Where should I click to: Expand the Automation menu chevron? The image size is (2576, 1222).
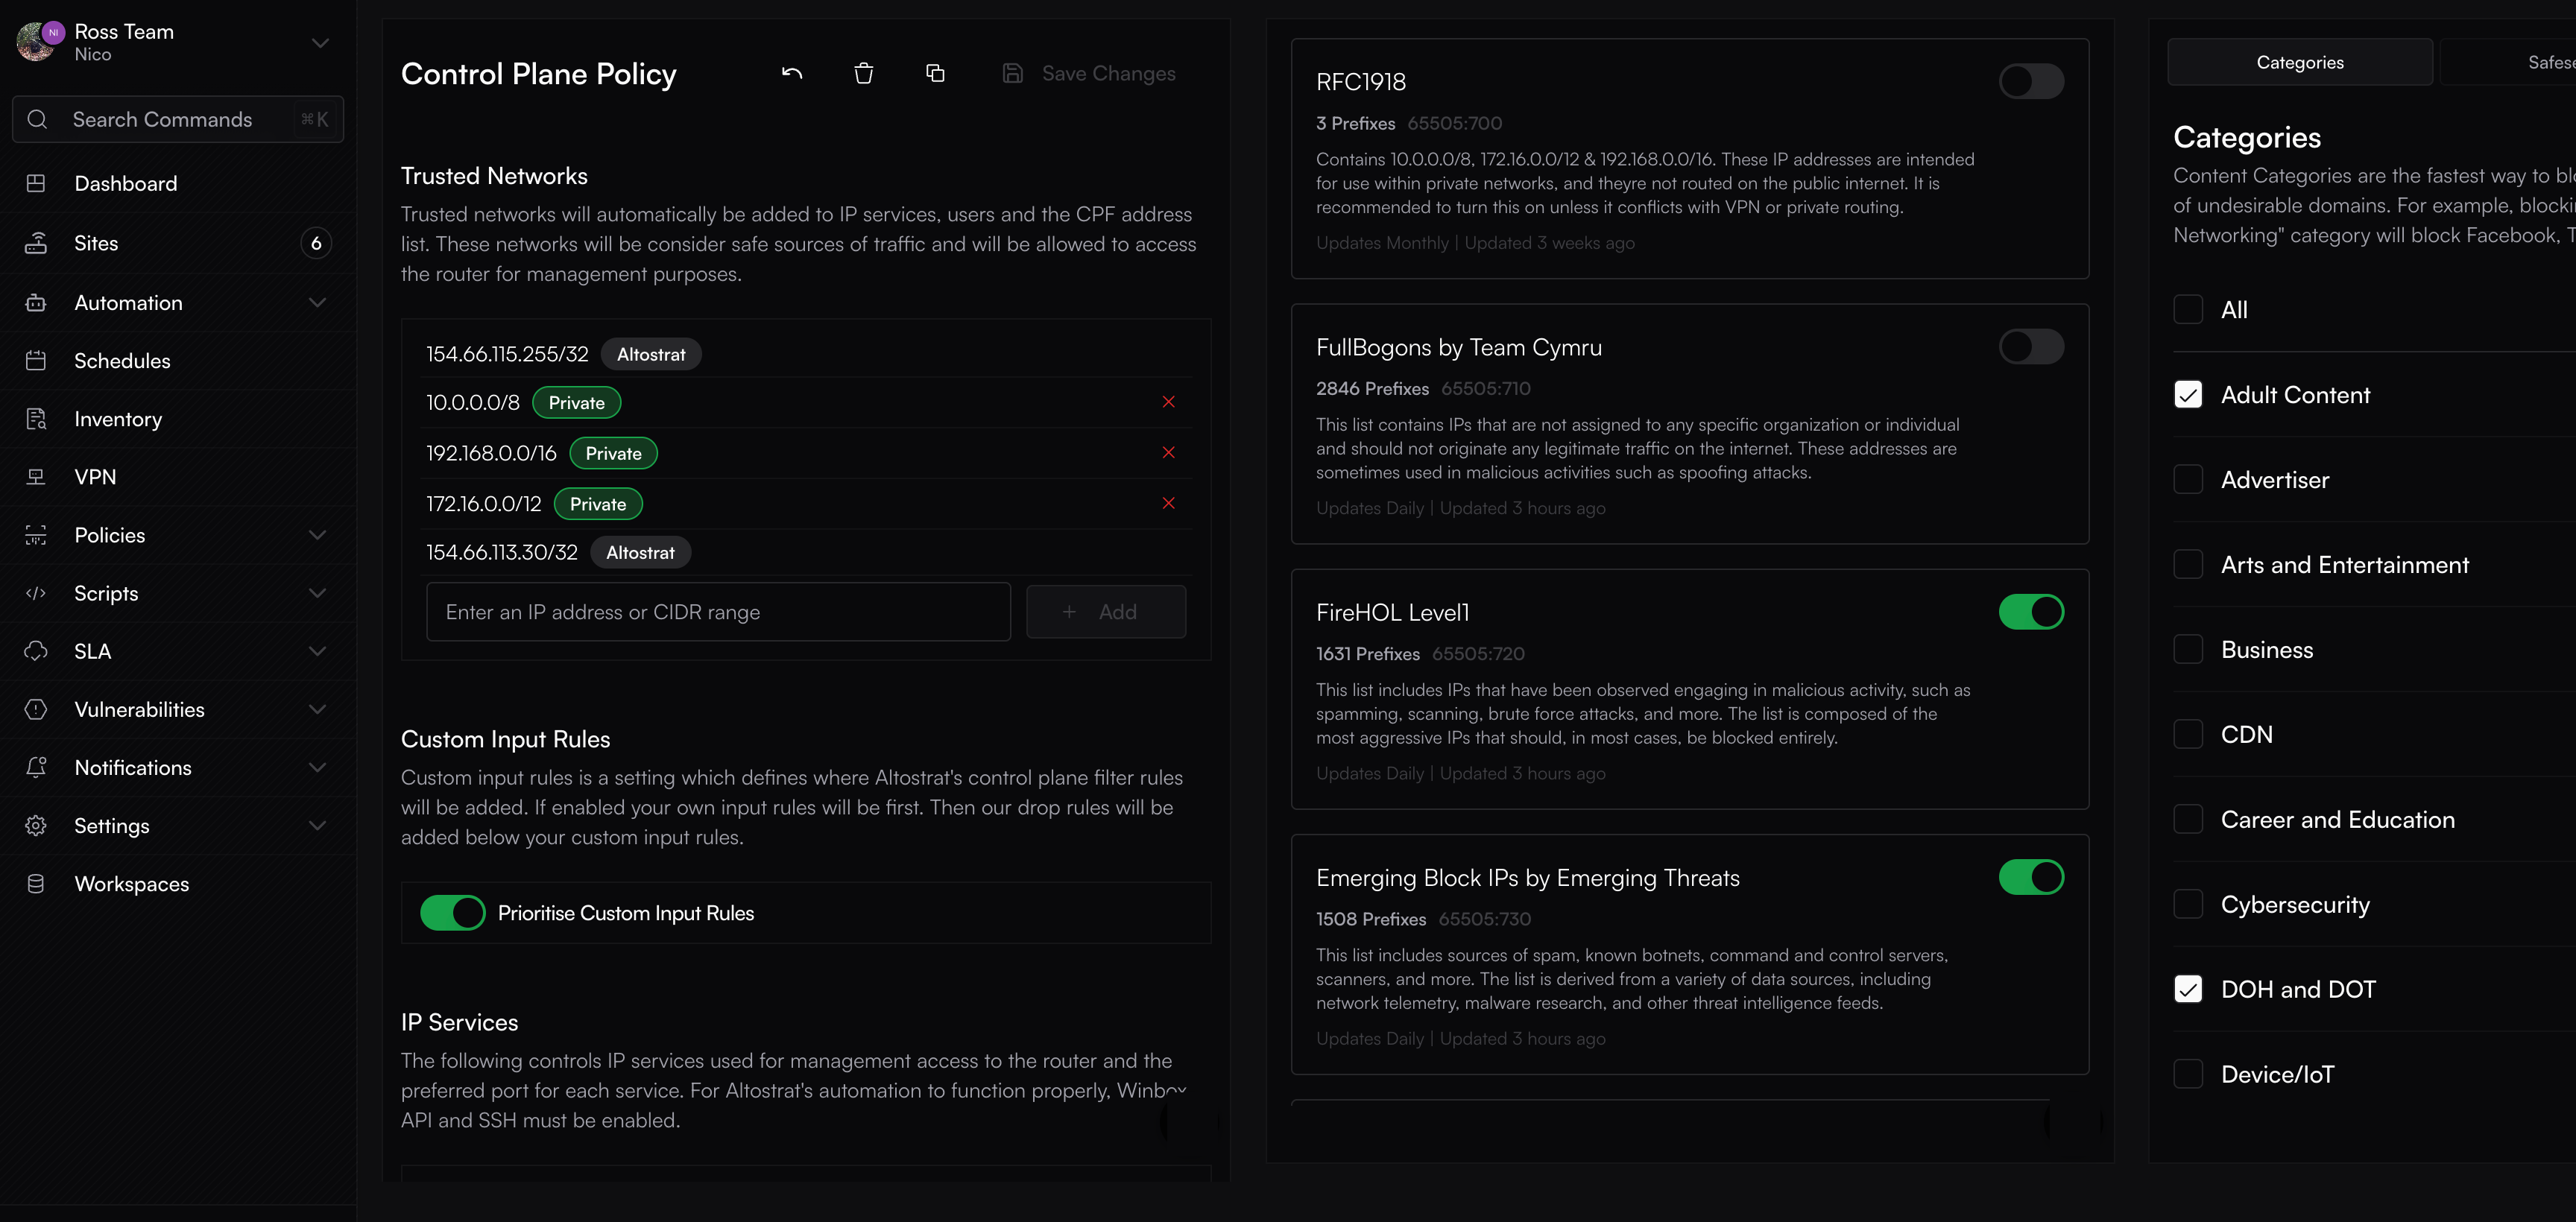[x=318, y=303]
